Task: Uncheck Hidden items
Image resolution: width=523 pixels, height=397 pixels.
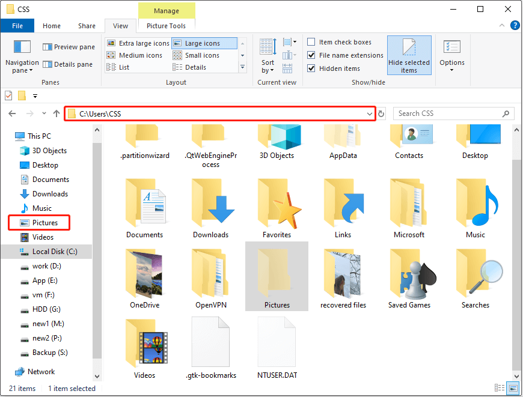Action: [x=311, y=67]
